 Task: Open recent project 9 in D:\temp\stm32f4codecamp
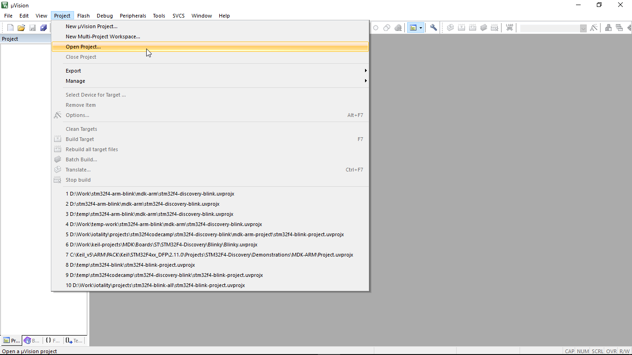tap(210, 275)
